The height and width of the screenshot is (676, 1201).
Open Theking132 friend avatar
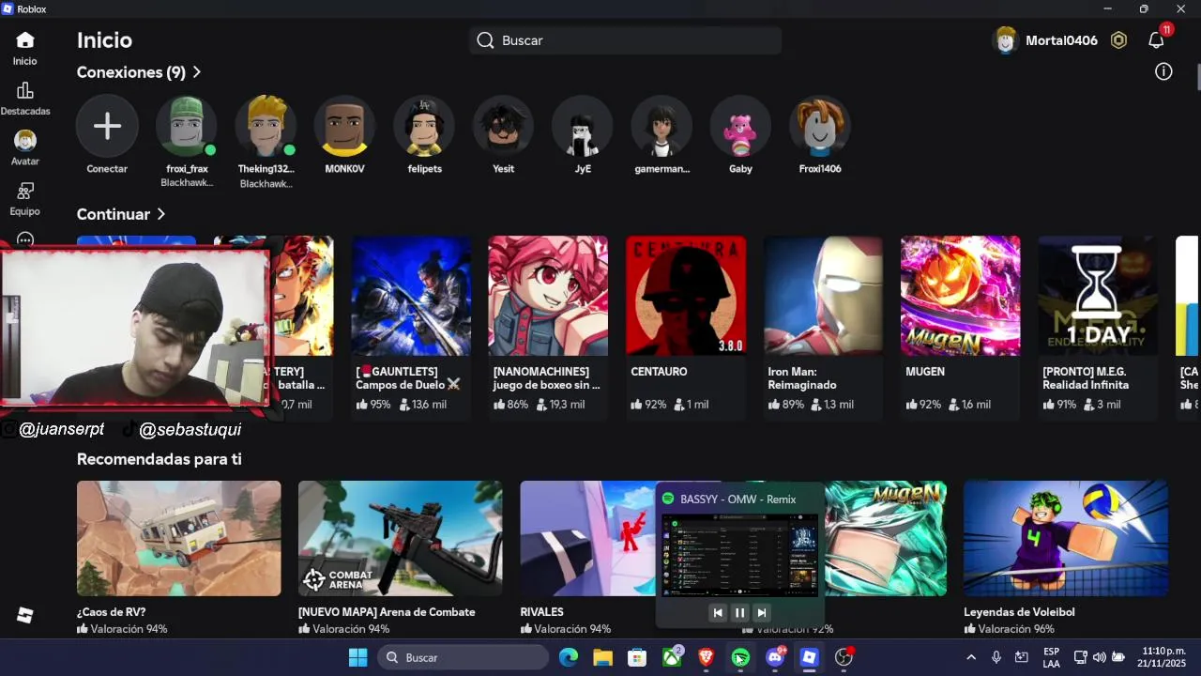pos(266,126)
